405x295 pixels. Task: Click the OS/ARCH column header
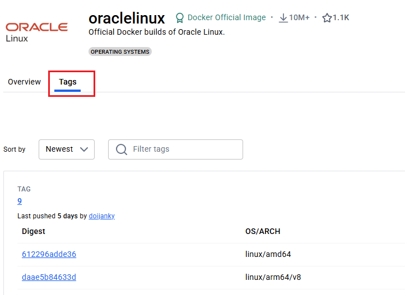(263, 231)
